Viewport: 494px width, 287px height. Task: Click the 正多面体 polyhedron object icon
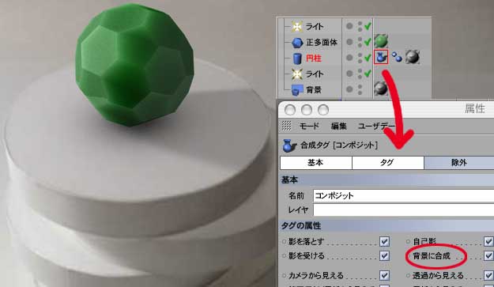(x=296, y=42)
